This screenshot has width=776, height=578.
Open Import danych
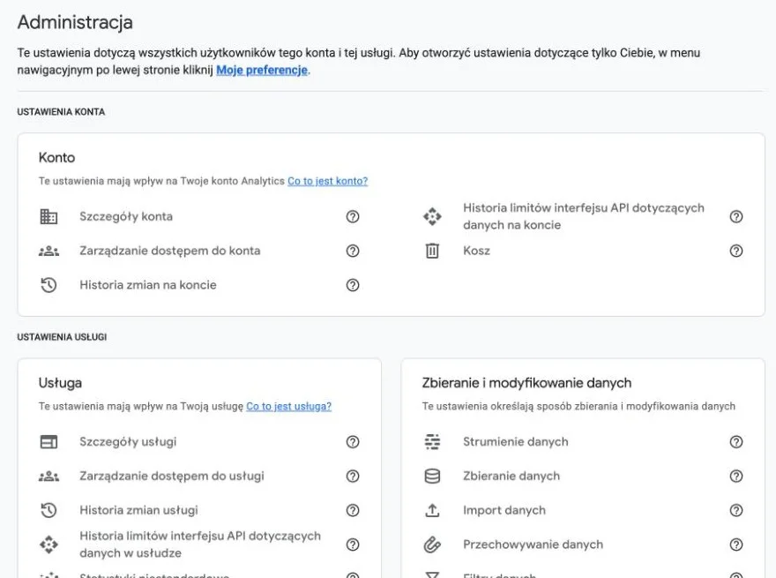tap(504, 510)
